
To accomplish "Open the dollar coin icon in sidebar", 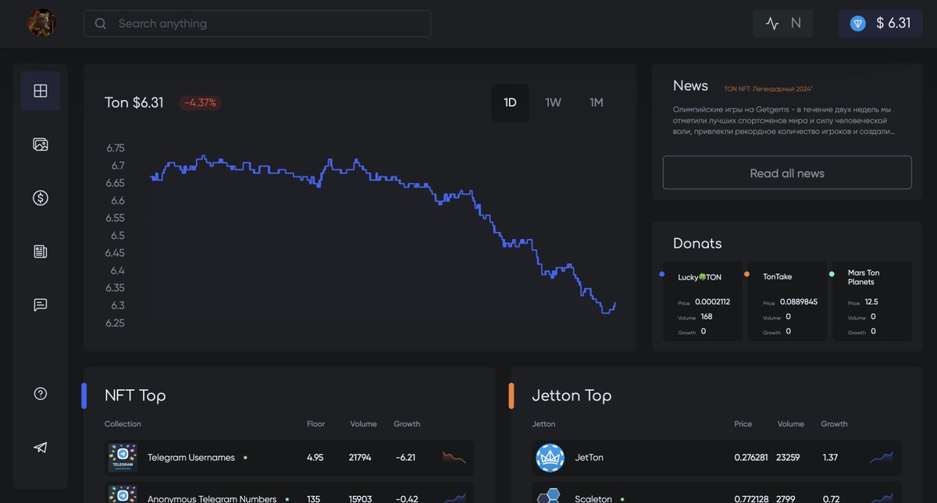I will pyautogui.click(x=41, y=198).
